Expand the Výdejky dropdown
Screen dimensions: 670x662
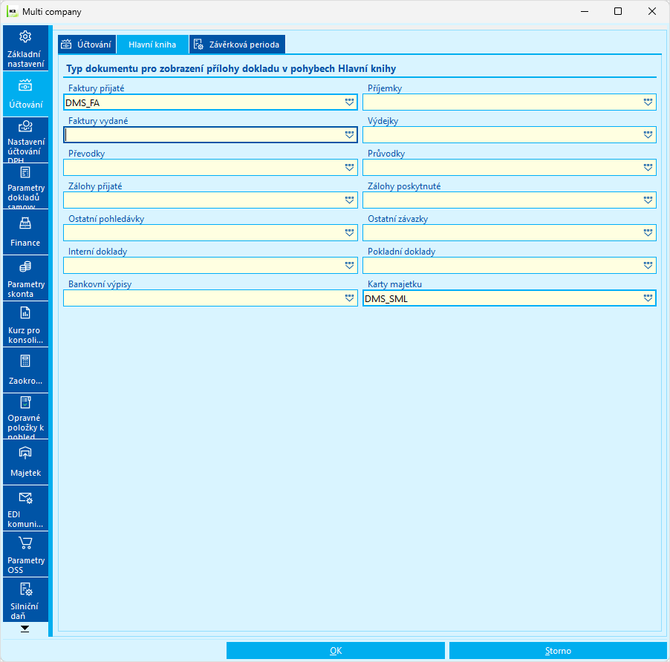[x=648, y=135]
